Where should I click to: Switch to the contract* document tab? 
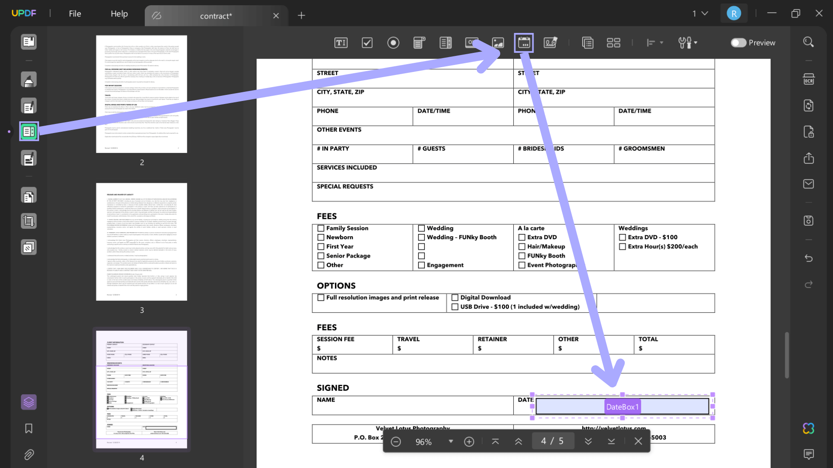tap(216, 16)
